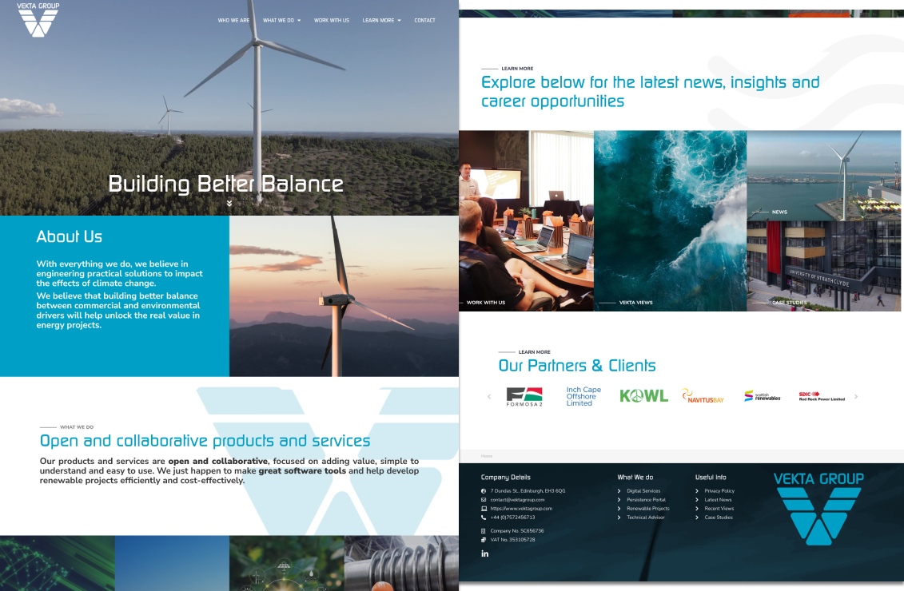Follow the Latest News link under Useful Info

[717, 499]
